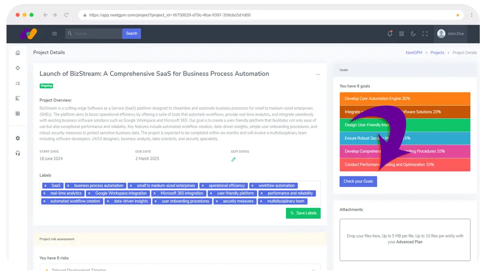The image size is (487, 277).
Task: Open settings gear in sidebar
Action: tap(18, 138)
